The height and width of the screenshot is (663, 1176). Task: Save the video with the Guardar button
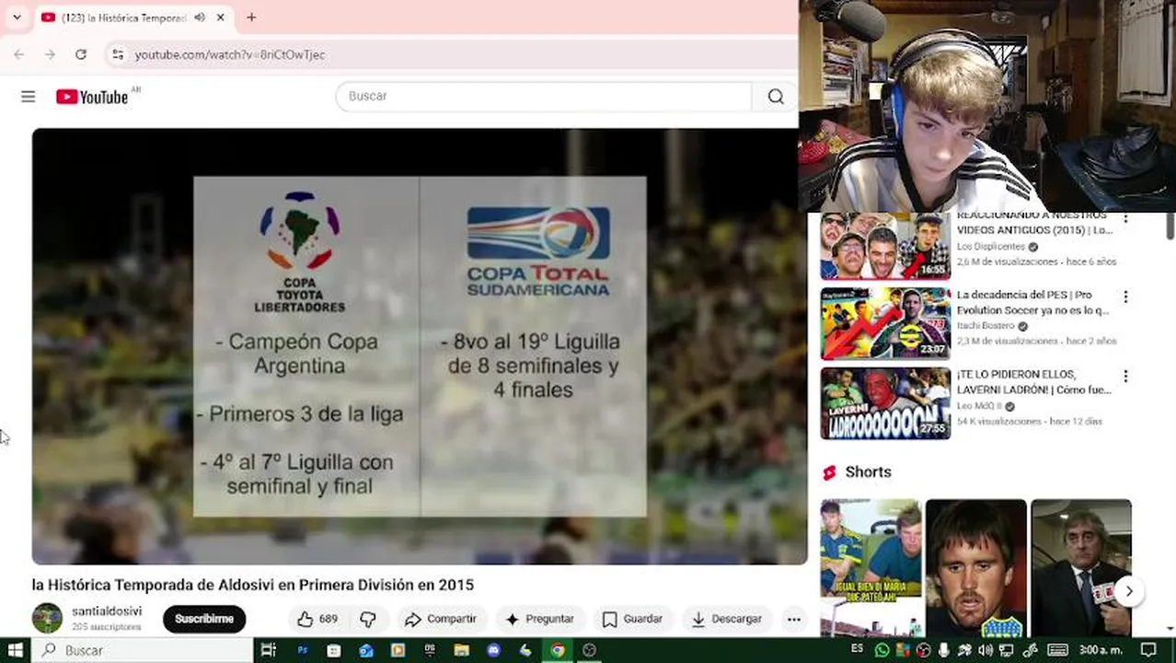pyautogui.click(x=632, y=619)
